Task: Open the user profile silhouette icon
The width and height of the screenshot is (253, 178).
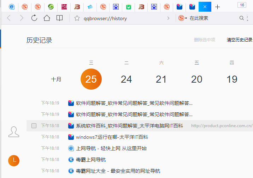Action: (x=14, y=132)
